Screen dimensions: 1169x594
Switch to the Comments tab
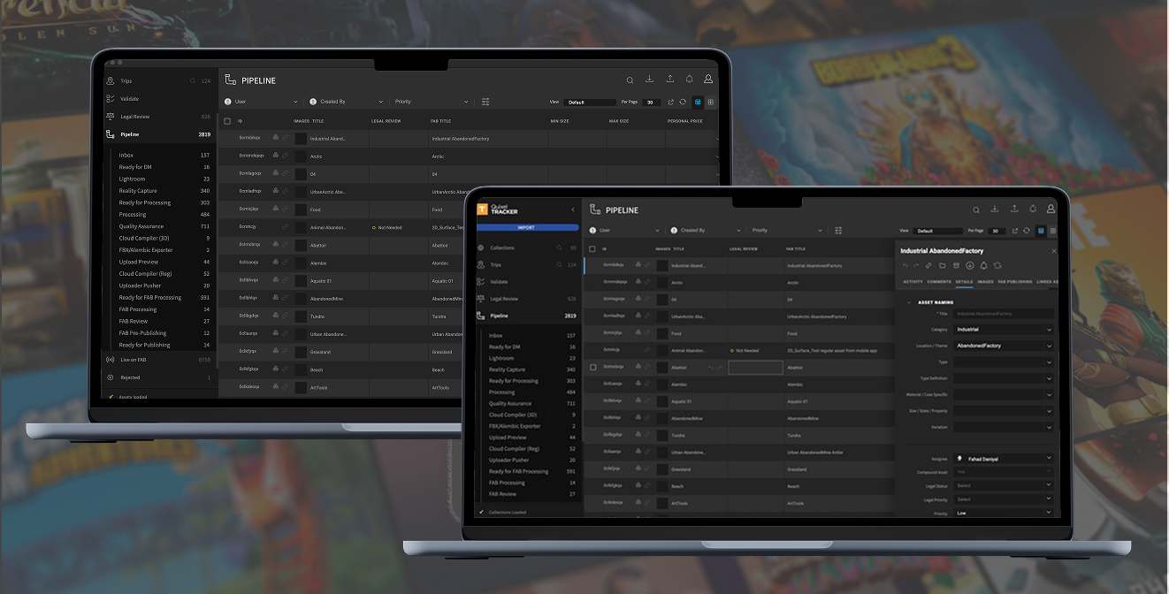click(x=939, y=282)
